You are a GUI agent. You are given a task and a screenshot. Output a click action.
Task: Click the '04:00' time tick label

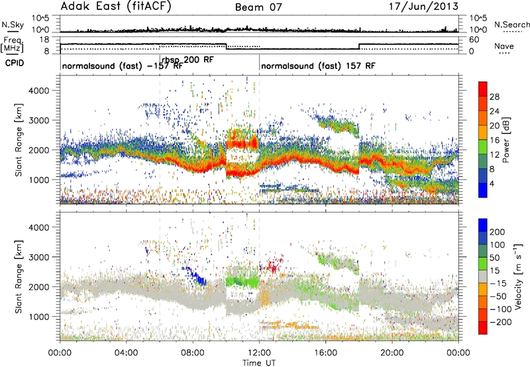[126, 353]
